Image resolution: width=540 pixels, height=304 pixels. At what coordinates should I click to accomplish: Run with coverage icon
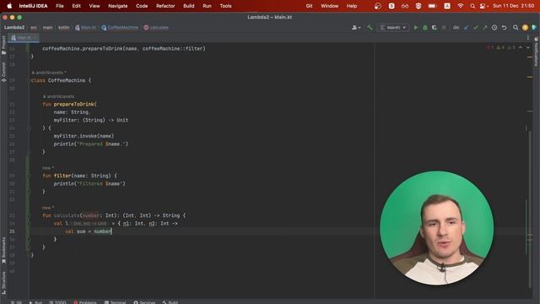pos(435,28)
